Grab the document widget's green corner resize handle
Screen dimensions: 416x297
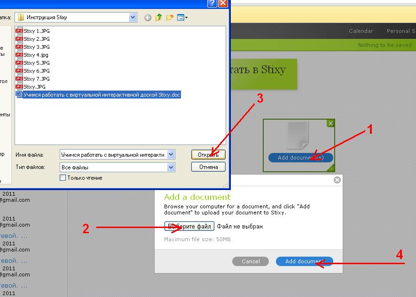(x=331, y=168)
